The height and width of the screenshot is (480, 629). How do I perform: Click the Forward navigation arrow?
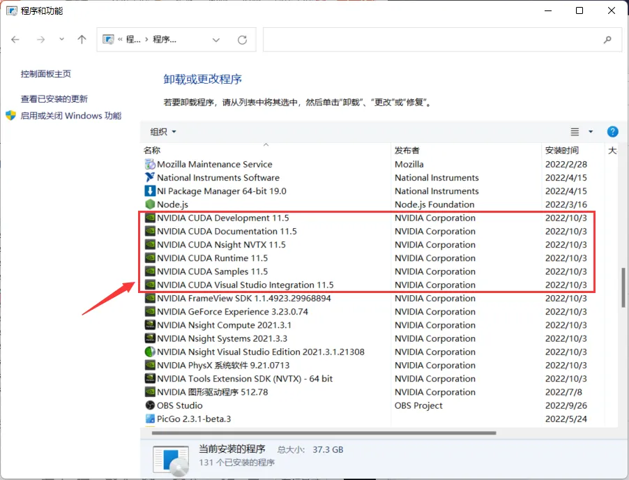[x=40, y=39]
